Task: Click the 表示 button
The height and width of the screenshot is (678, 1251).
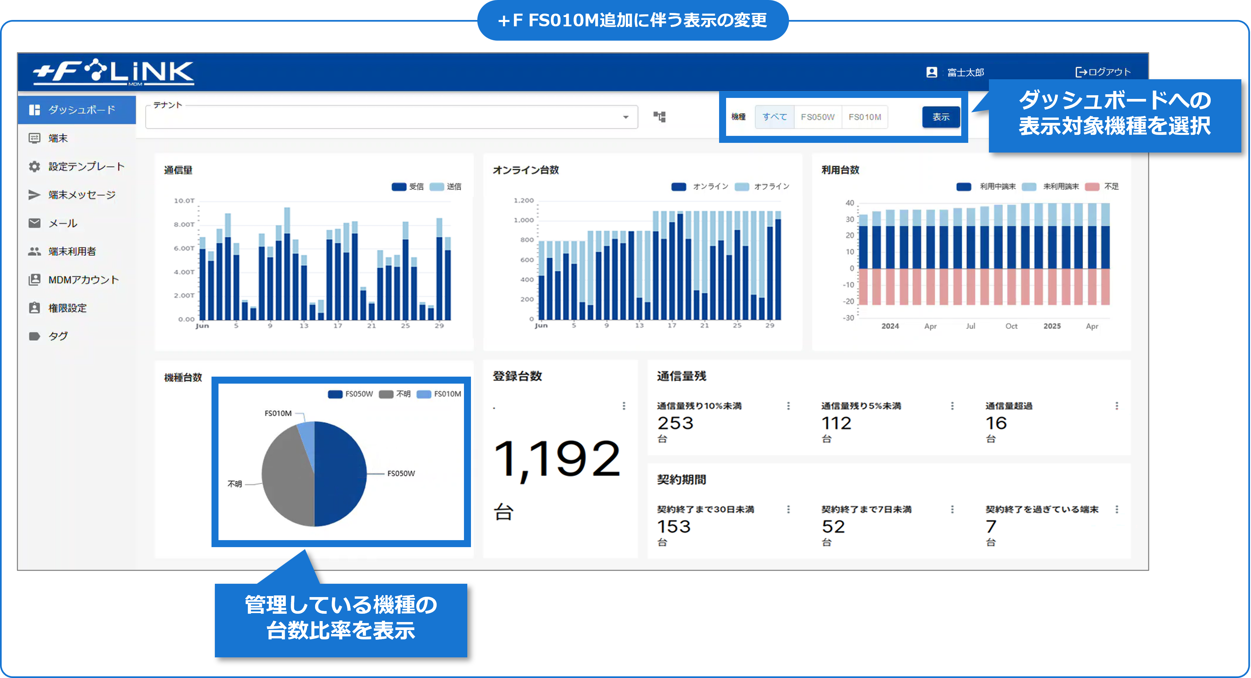Action: click(x=941, y=117)
